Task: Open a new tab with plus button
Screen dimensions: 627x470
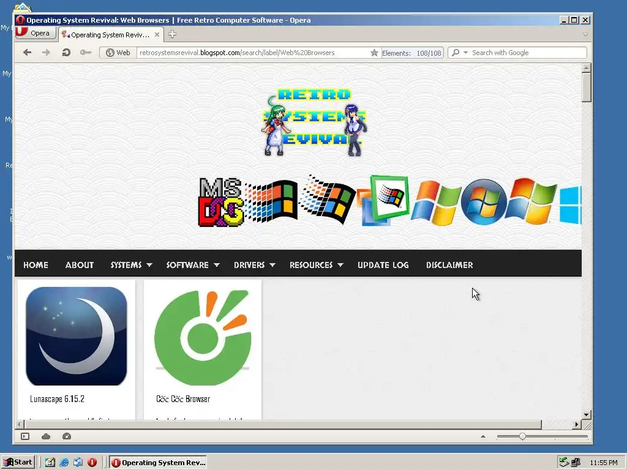Action: (172, 34)
